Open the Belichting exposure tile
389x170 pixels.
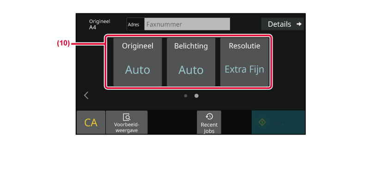click(191, 62)
